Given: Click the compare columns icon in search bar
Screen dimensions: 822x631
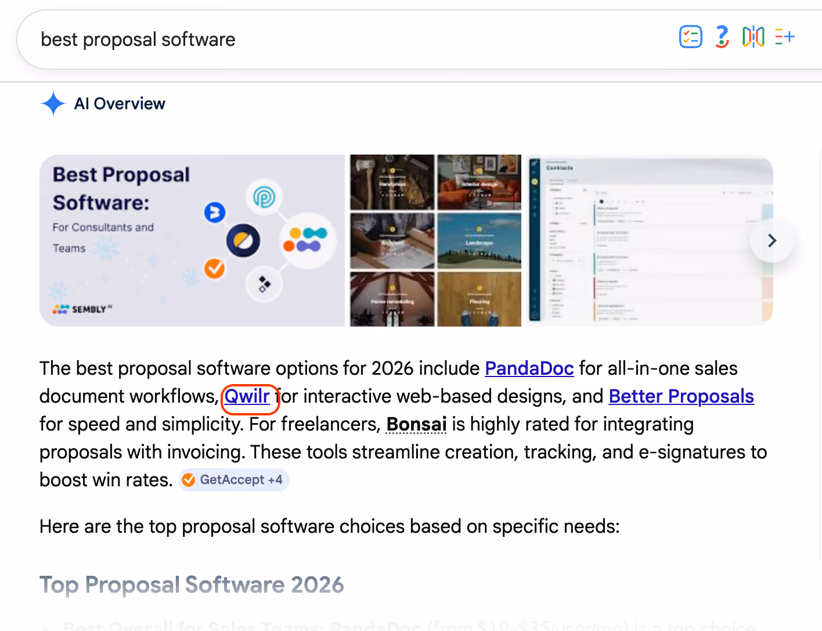Looking at the screenshot, I should tap(753, 37).
